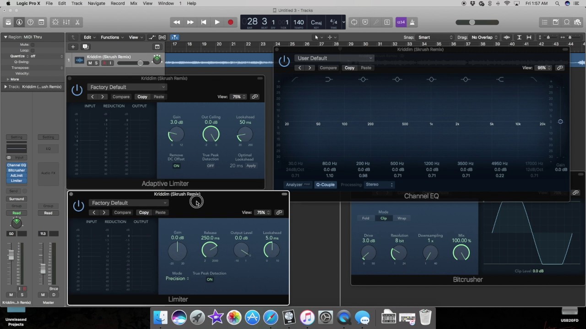Start playback with the Play button
Image resolution: width=586 pixels, height=329 pixels.
[217, 22]
